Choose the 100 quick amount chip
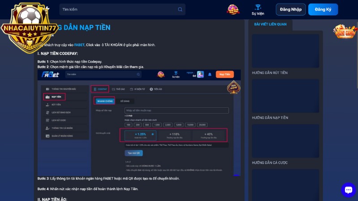The width and height of the screenshot is (358, 201). pos(128,125)
